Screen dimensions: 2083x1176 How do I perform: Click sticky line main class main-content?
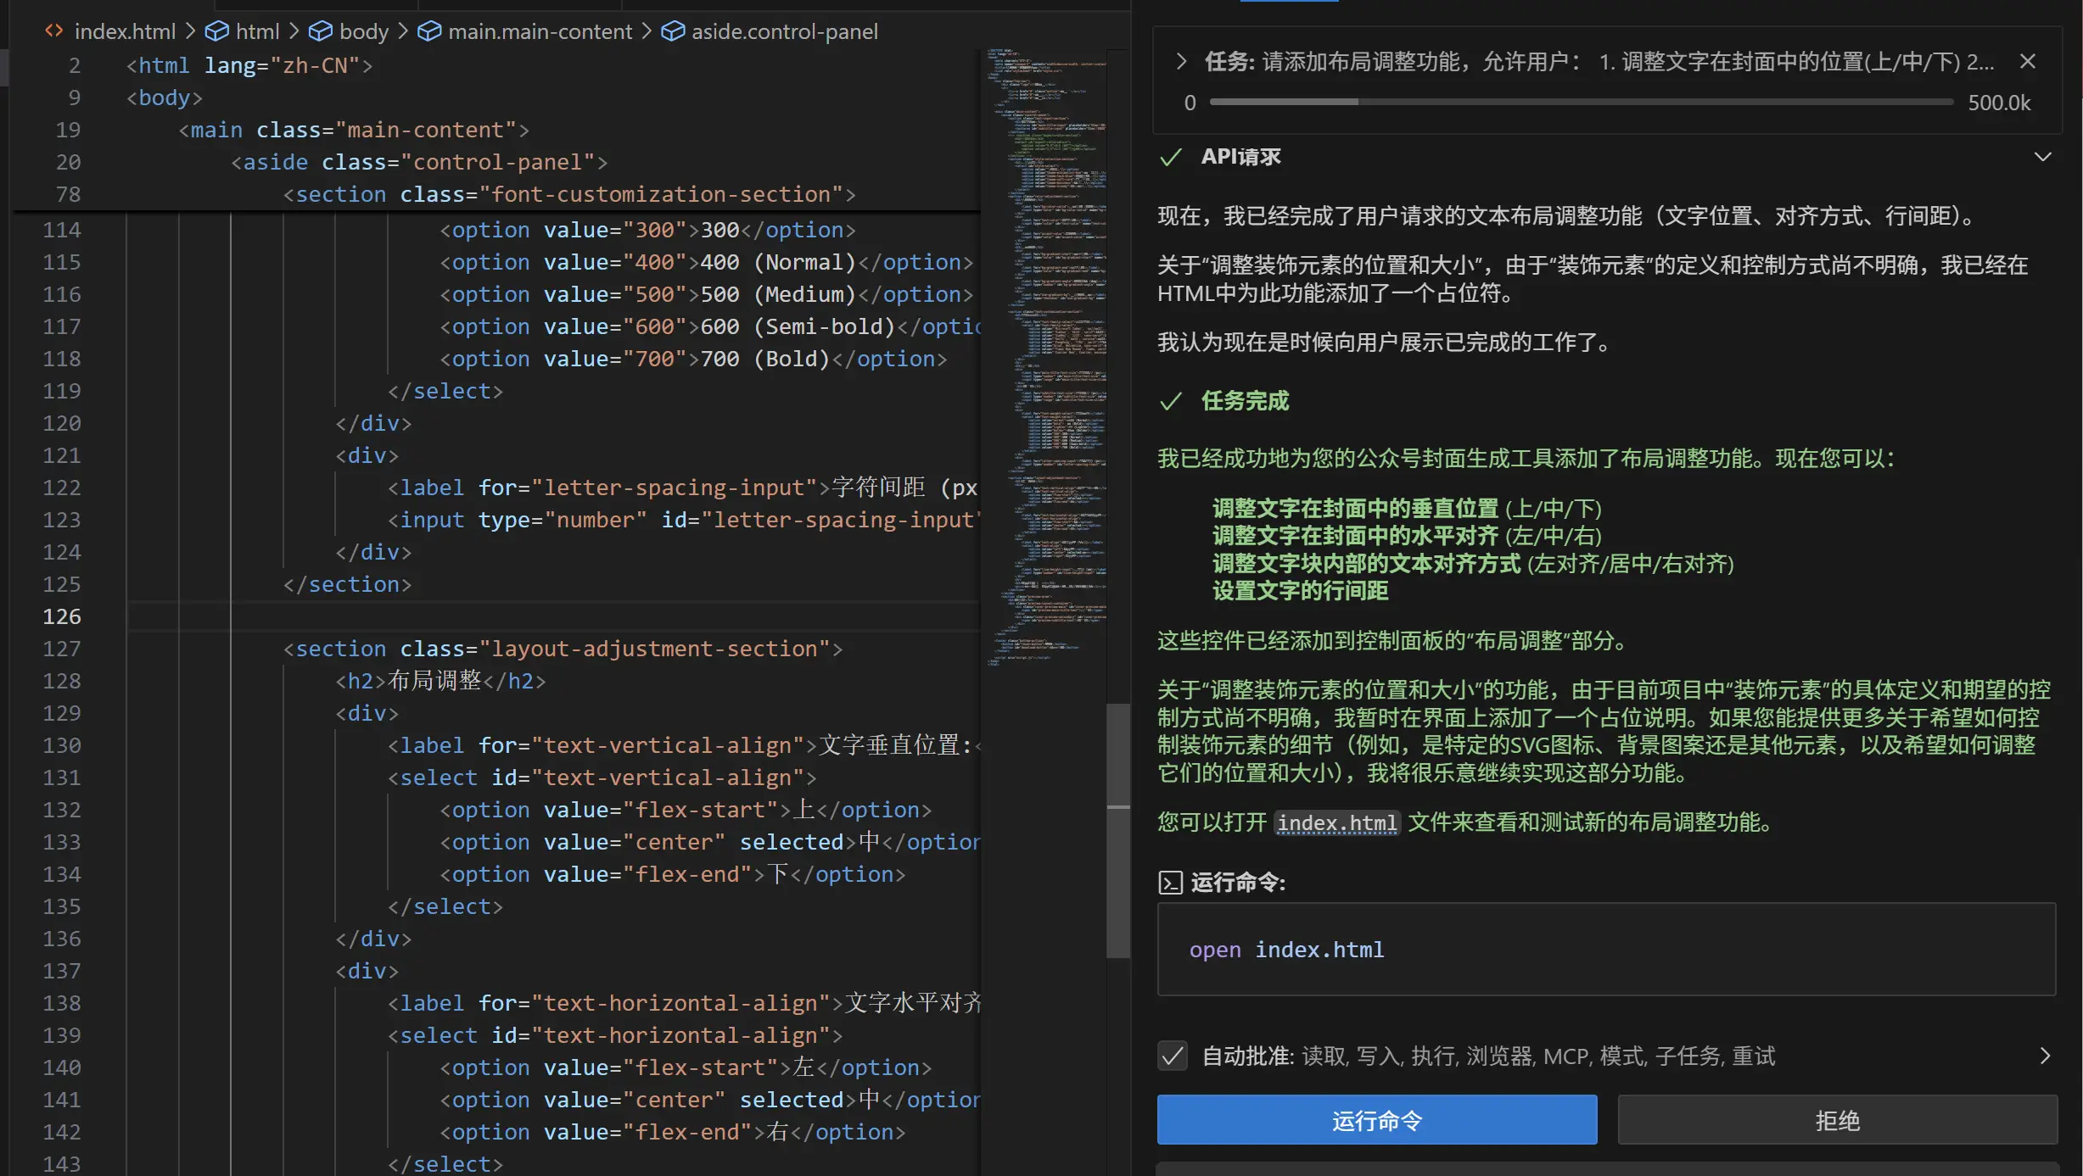click(x=354, y=130)
